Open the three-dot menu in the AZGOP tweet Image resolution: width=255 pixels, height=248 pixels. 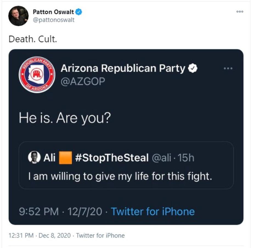point(228,68)
